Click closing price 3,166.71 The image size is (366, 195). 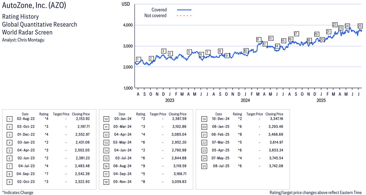pos(180,174)
